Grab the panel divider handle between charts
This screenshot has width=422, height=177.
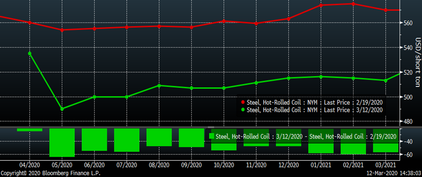click(211, 127)
